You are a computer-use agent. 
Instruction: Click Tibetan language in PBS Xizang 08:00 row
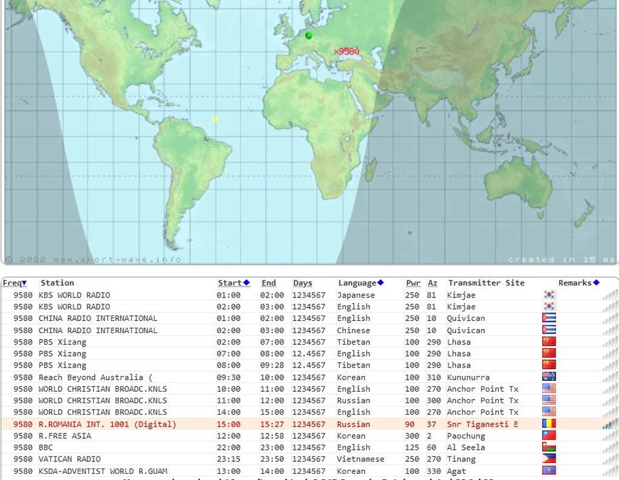click(353, 365)
